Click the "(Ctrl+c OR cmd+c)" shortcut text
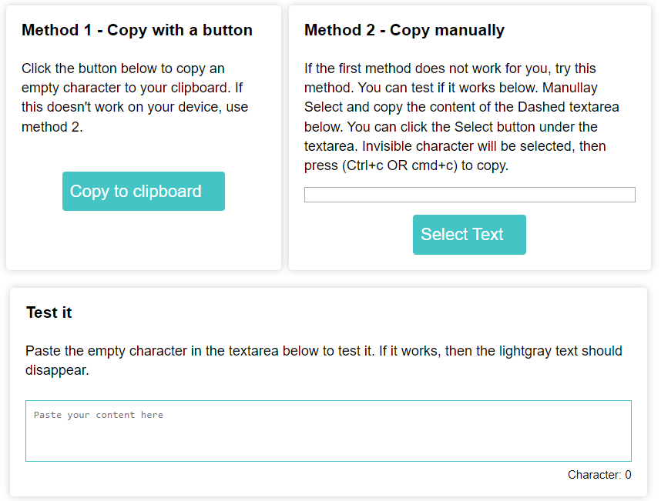Screen dimensions: 661x501 coord(400,165)
